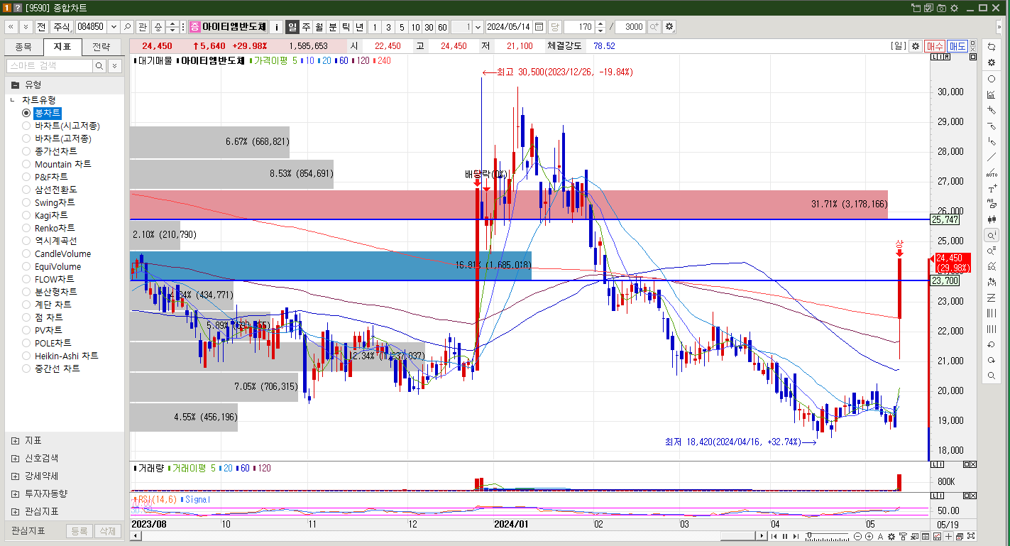
Task: Click the 등록 button
Action: (79, 531)
